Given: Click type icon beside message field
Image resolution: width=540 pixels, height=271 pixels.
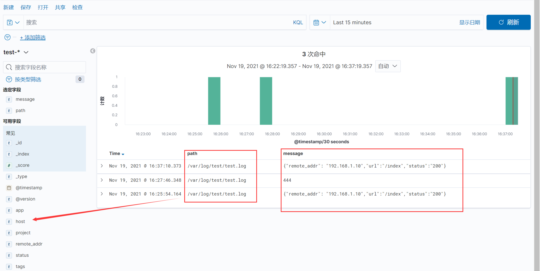Looking at the screenshot, I should 9,99.
